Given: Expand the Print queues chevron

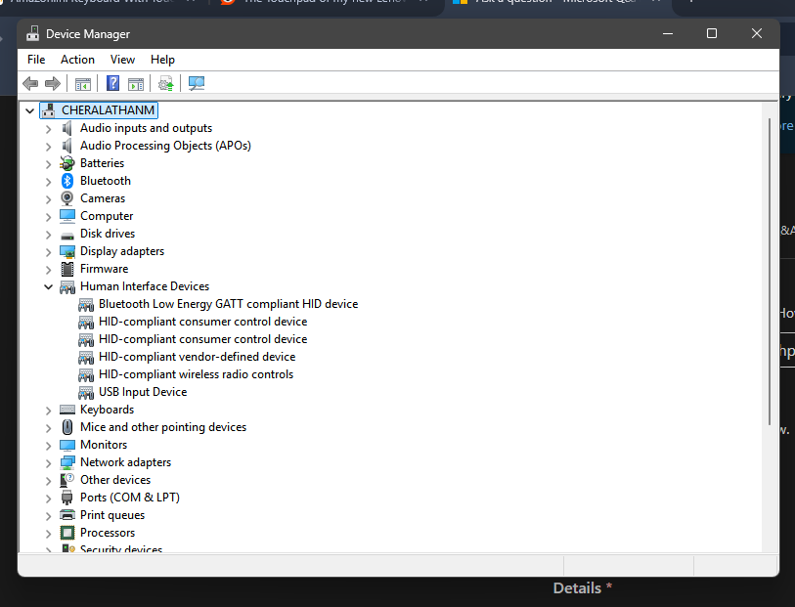Looking at the screenshot, I should 48,516.
